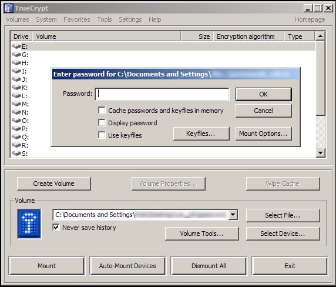336x287 pixels.
Task: Sort by the Volume column header
Action: click(106, 36)
